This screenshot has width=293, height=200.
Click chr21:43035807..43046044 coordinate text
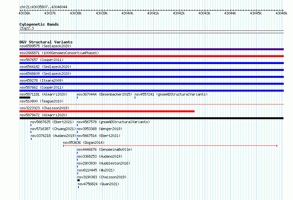[x=43, y=7]
